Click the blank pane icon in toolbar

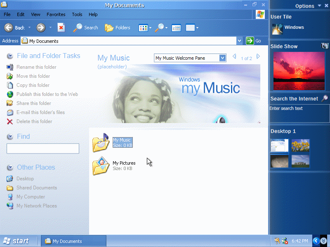point(190,28)
